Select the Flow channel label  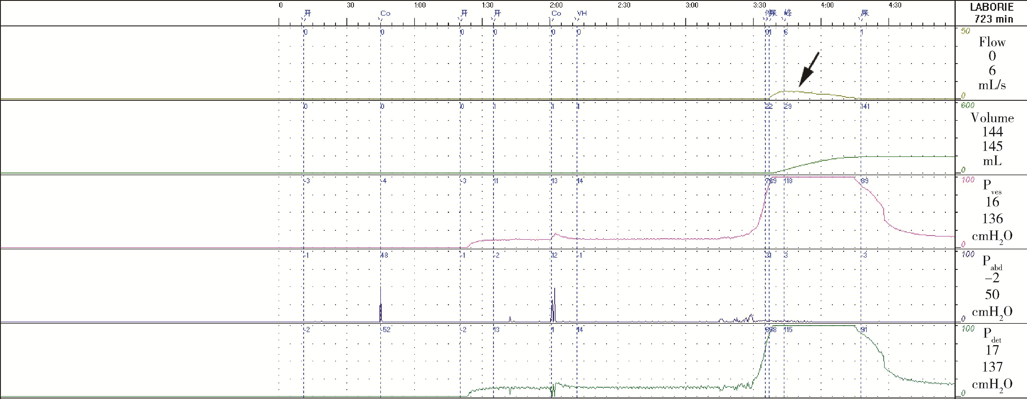[x=992, y=42]
